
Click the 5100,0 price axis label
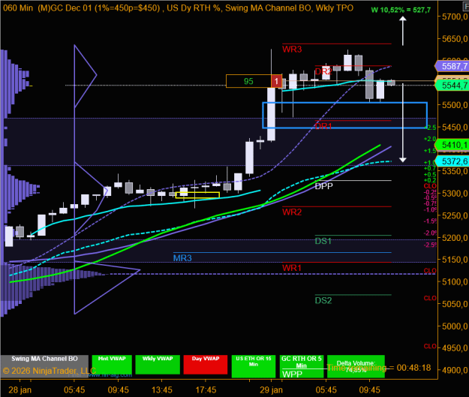click(455, 282)
